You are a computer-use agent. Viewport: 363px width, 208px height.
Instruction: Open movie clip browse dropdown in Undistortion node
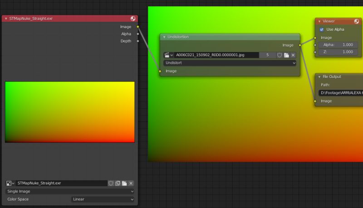pos(168,55)
